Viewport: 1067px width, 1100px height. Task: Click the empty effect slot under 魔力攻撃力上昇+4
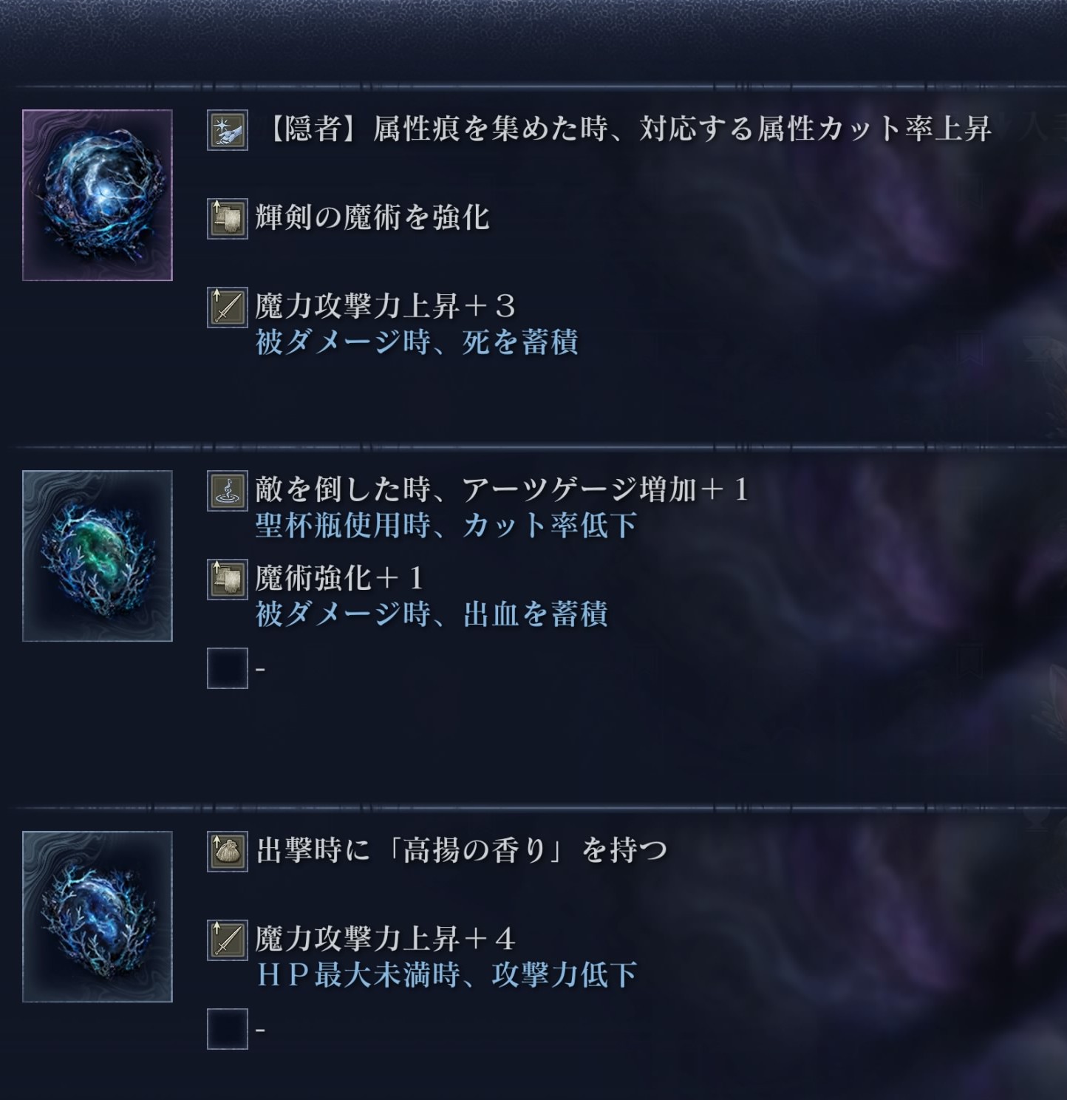coord(227,1029)
